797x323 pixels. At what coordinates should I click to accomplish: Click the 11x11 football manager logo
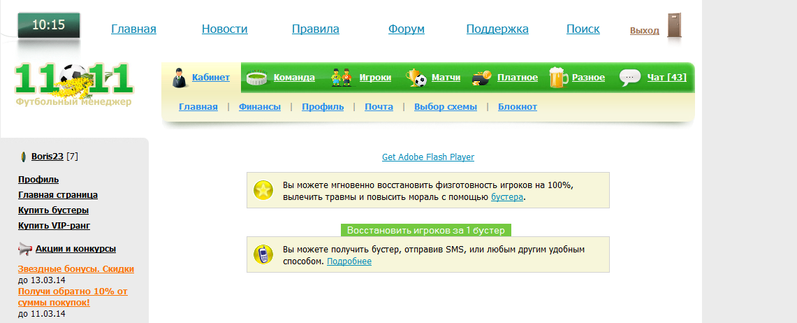[x=74, y=82]
